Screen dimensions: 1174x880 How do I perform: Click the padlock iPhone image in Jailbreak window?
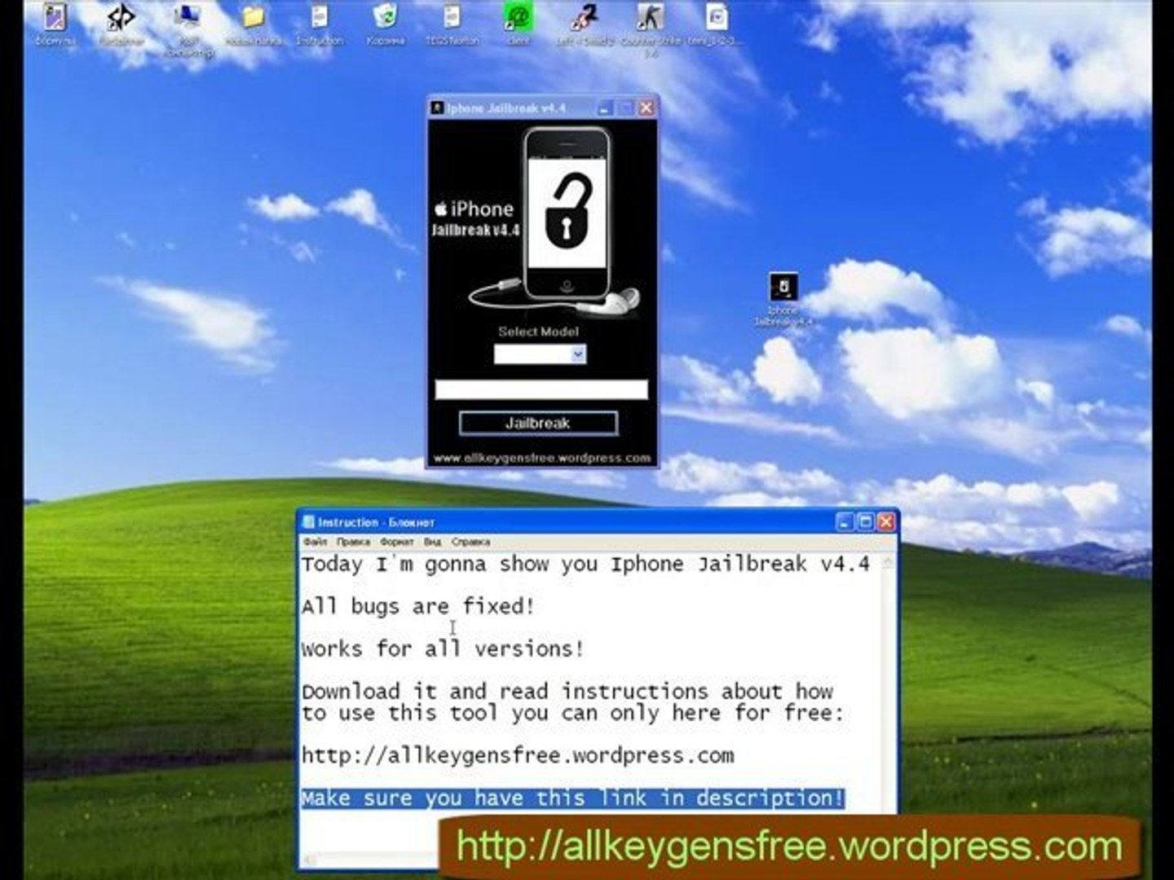pyautogui.click(x=567, y=213)
